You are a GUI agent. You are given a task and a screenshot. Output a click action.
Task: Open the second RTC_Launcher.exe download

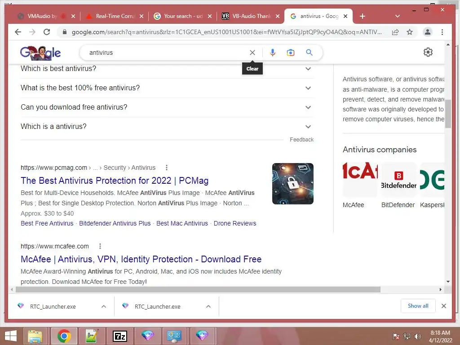(x=158, y=306)
